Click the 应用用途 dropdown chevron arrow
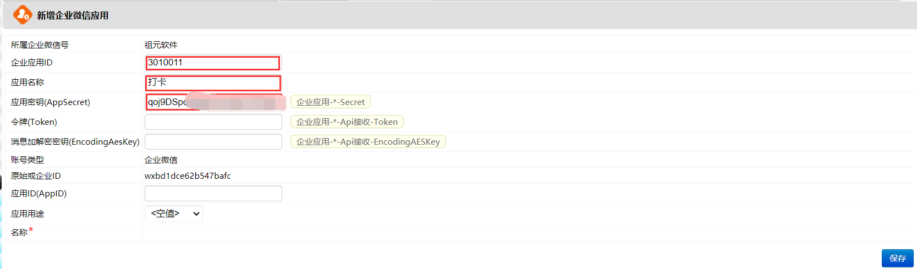Viewport: 917px width, 269px height. click(196, 214)
